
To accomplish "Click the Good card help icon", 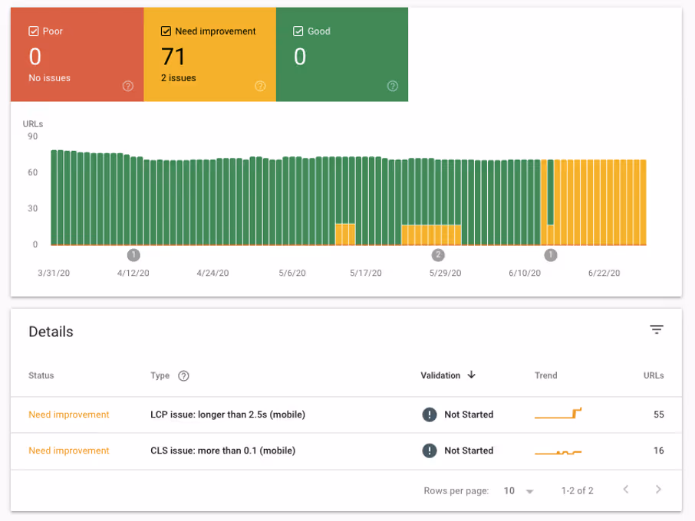I will pyautogui.click(x=393, y=86).
